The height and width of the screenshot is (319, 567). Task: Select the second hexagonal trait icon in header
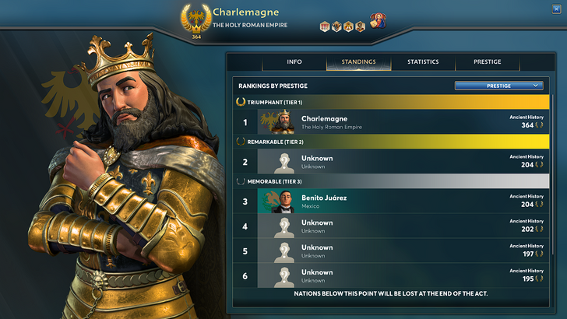(336, 26)
